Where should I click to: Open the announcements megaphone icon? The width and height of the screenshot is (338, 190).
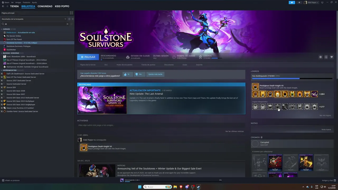point(292,2)
